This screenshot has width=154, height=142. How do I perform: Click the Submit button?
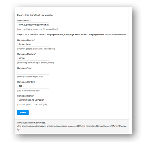point(23,112)
